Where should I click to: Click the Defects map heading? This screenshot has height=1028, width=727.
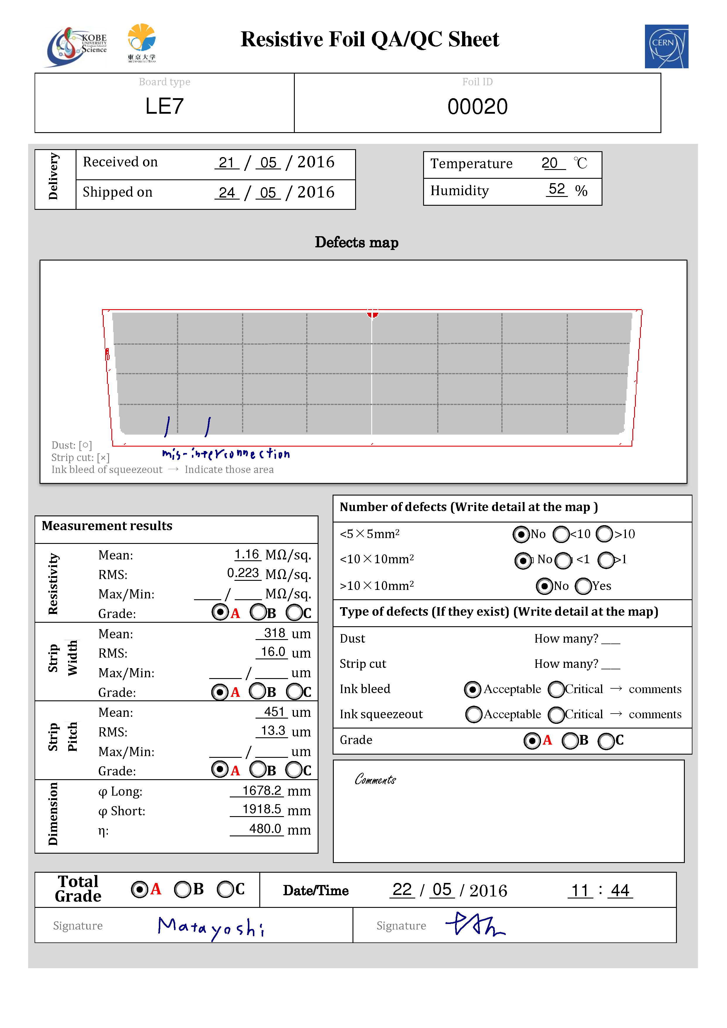pyautogui.click(x=356, y=242)
